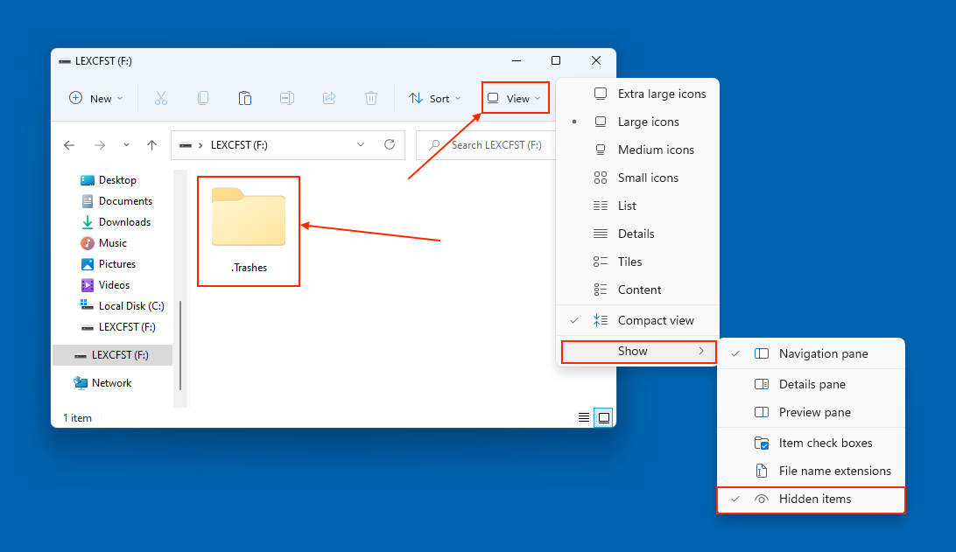Expand the address bar history dropdown

361,145
